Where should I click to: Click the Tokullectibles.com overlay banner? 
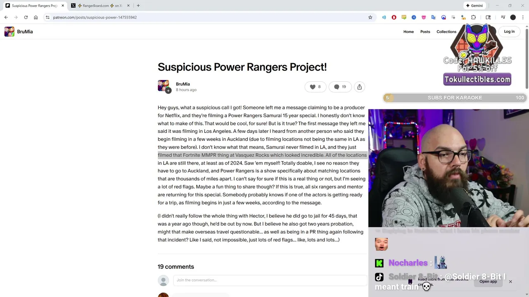pyautogui.click(x=477, y=79)
